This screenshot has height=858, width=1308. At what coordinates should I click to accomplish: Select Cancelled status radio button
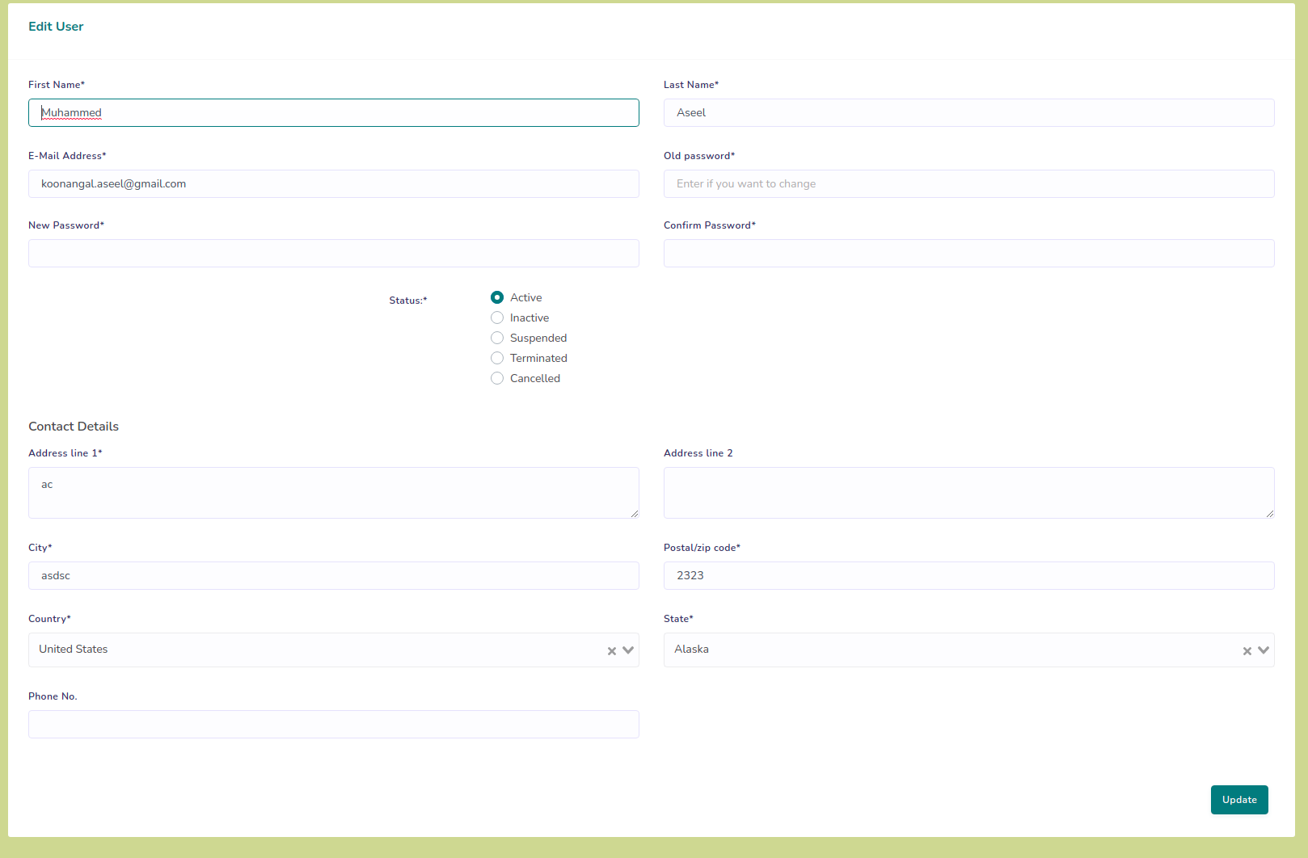pyautogui.click(x=497, y=378)
